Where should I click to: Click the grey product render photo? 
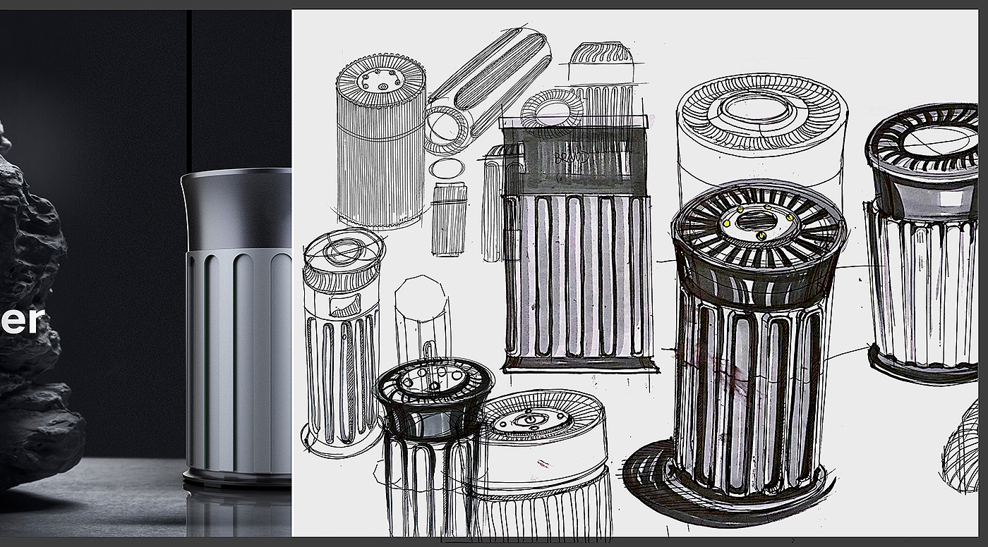(x=145, y=273)
